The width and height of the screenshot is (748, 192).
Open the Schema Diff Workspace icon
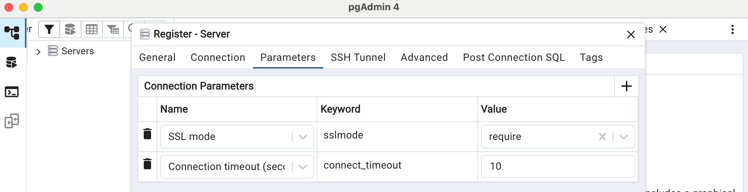[12, 121]
